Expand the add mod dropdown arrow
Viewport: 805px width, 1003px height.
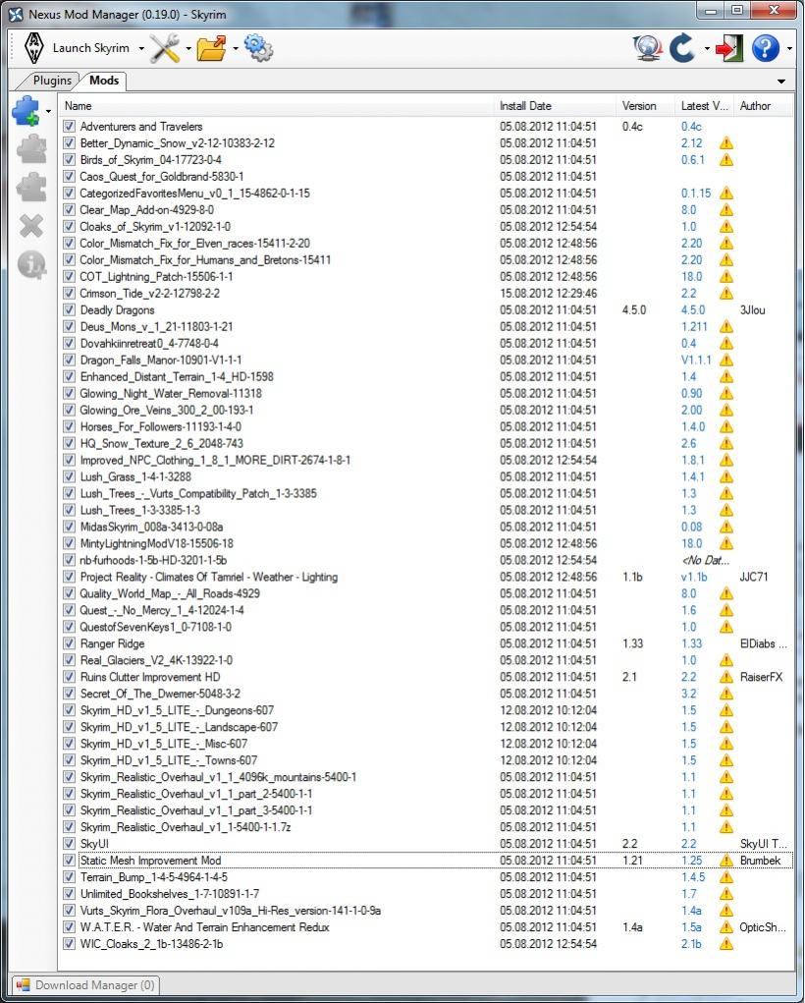point(48,112)
